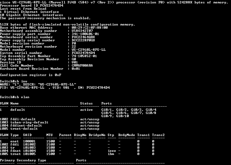This screenshot has height=165, width=231.
Task: Click the 'active' status of VLAN 1
Action: (x=86, y=110)
